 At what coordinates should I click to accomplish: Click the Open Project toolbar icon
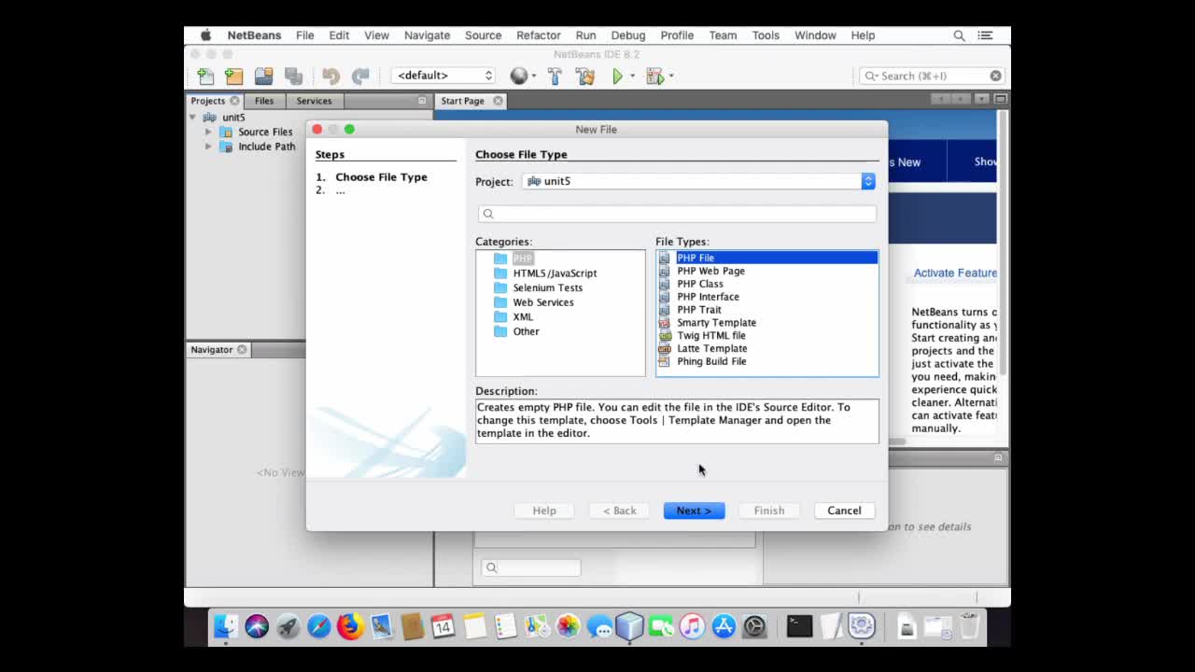point(264,76)
